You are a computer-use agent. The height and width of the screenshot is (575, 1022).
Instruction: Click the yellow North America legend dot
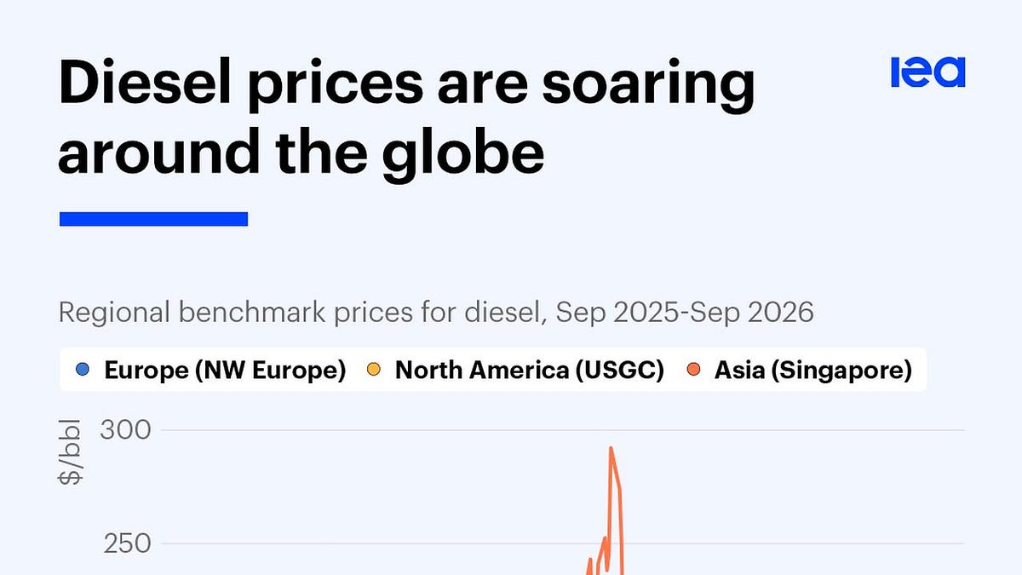pos(373,371)
